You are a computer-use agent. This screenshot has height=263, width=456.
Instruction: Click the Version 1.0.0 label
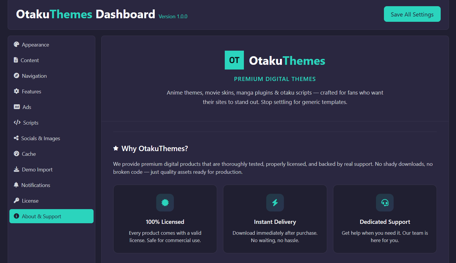pyautogui.click(x=173, y=16)
